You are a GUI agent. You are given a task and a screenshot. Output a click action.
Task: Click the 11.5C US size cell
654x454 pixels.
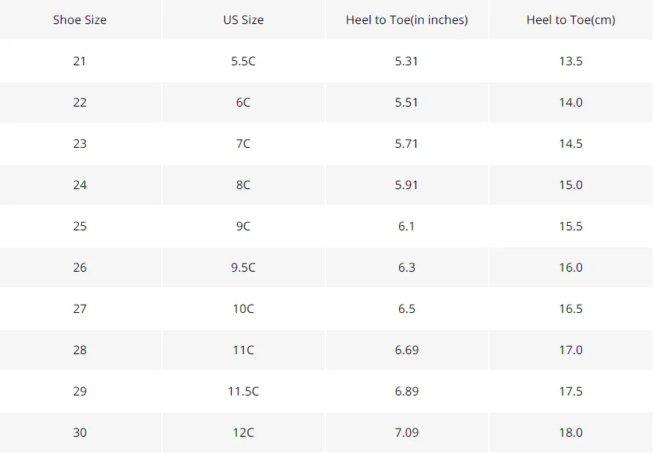[244, 392]
